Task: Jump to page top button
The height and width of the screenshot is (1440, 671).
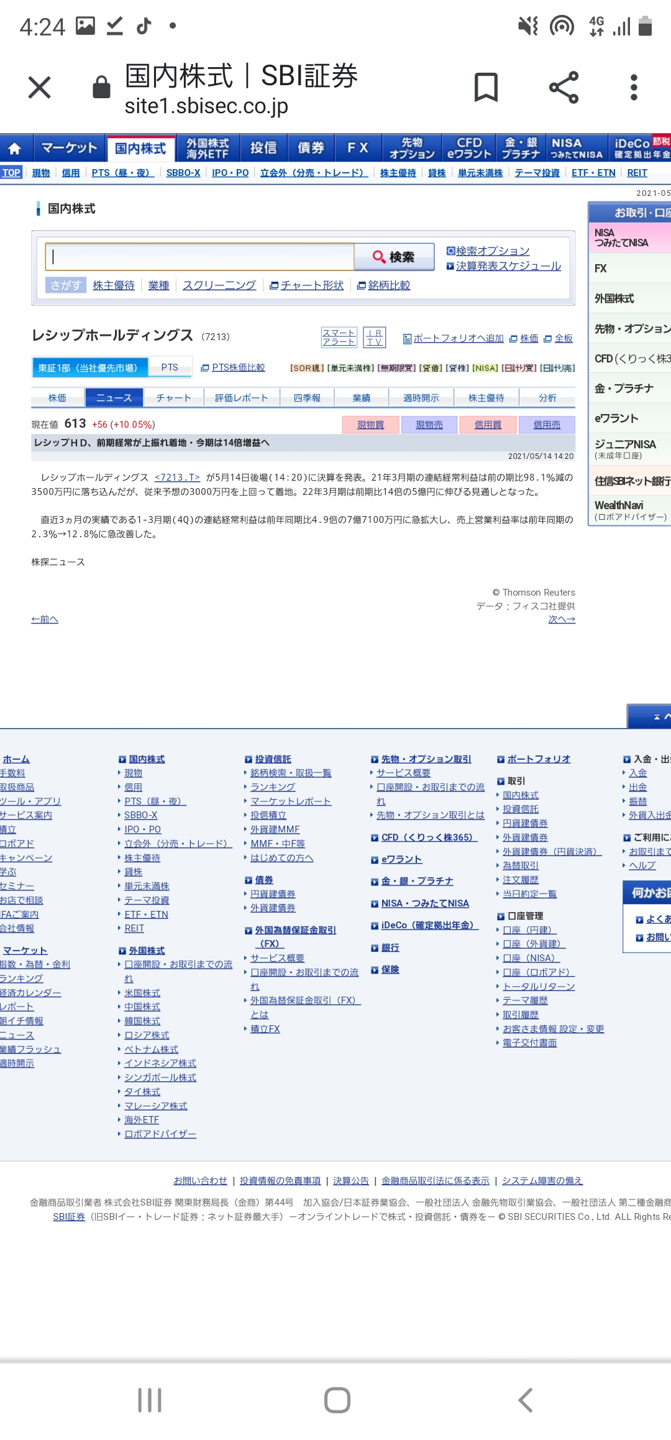Action: (x=649, y=717)
